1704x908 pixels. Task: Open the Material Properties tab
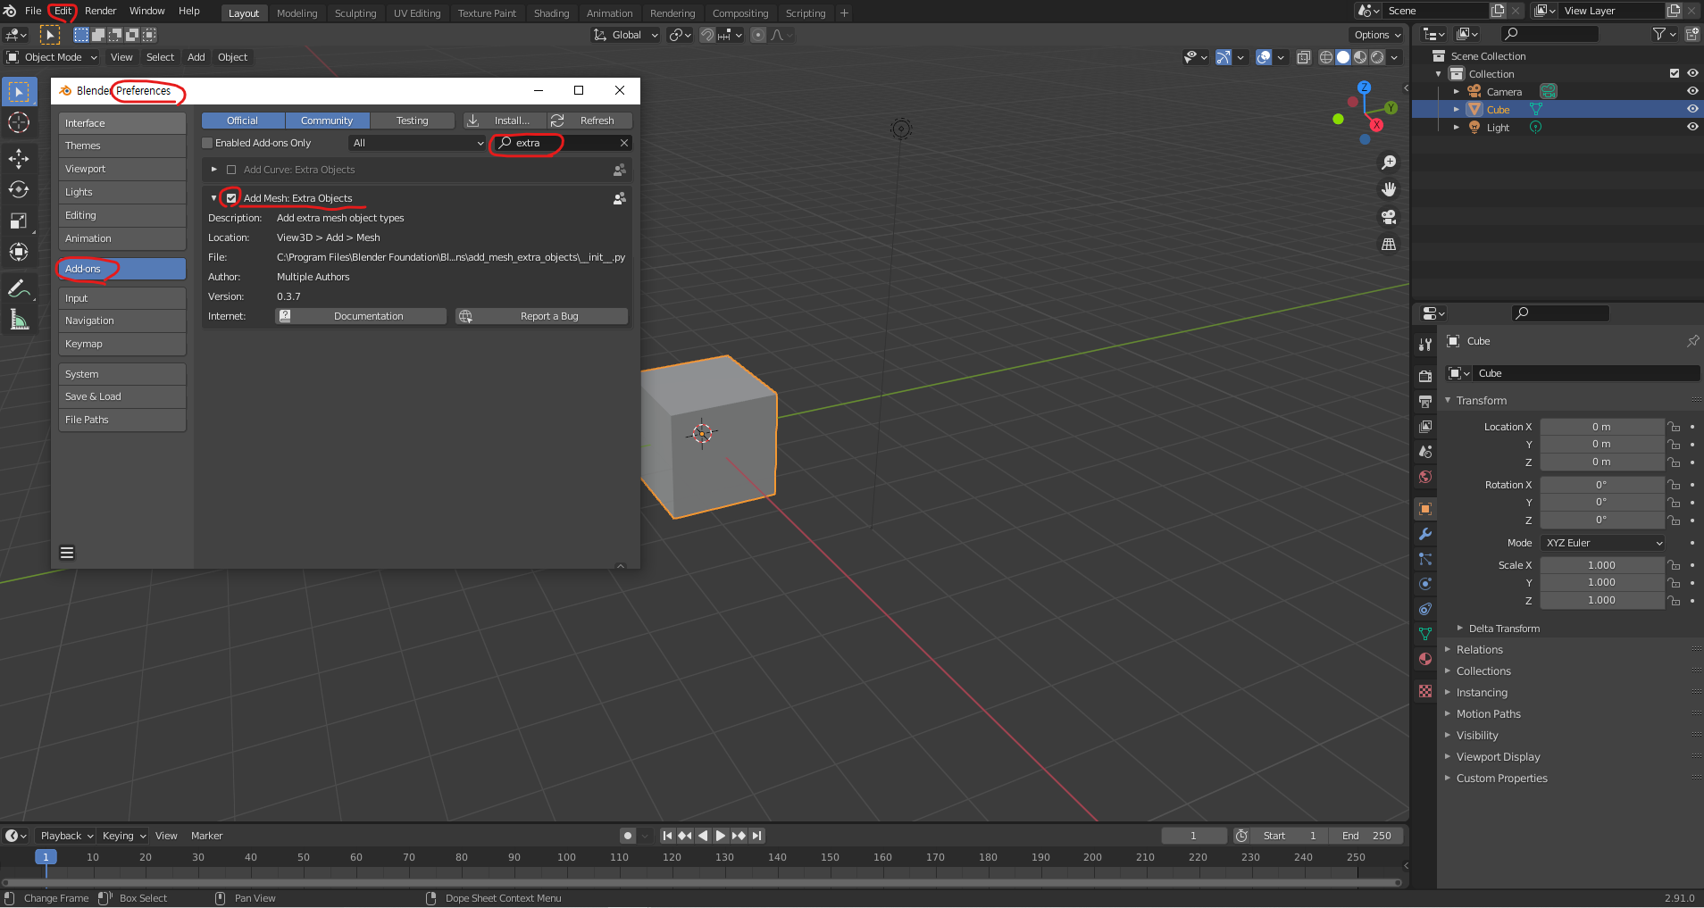coord(1425,660)
